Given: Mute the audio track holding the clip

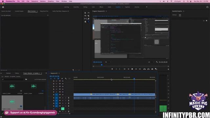Looking at the screenshot, I should [63, 98].
